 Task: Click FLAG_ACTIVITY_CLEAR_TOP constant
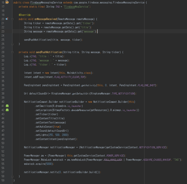point(69,77)
